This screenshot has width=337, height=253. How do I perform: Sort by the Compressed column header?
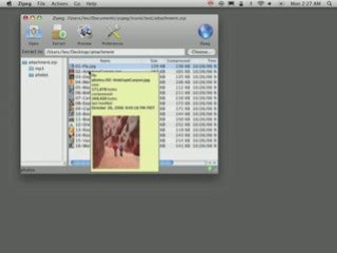[178, 61]
